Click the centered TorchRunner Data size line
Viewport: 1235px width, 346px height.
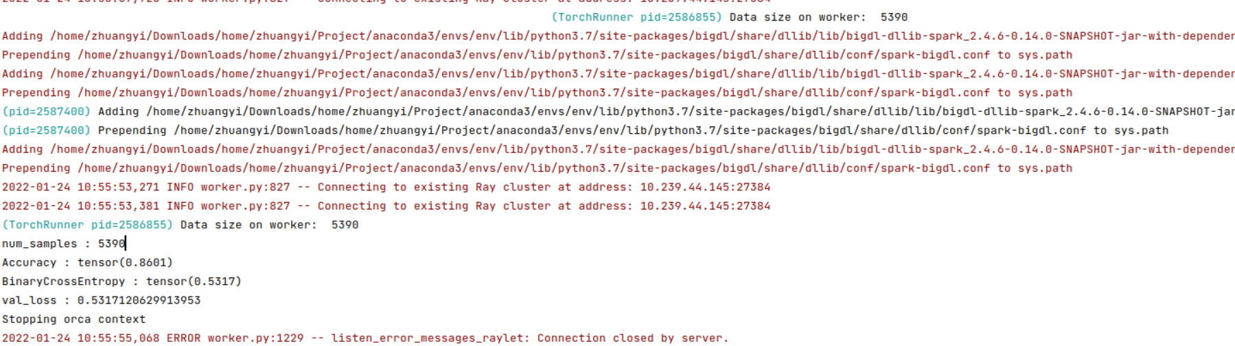[729, 17]
